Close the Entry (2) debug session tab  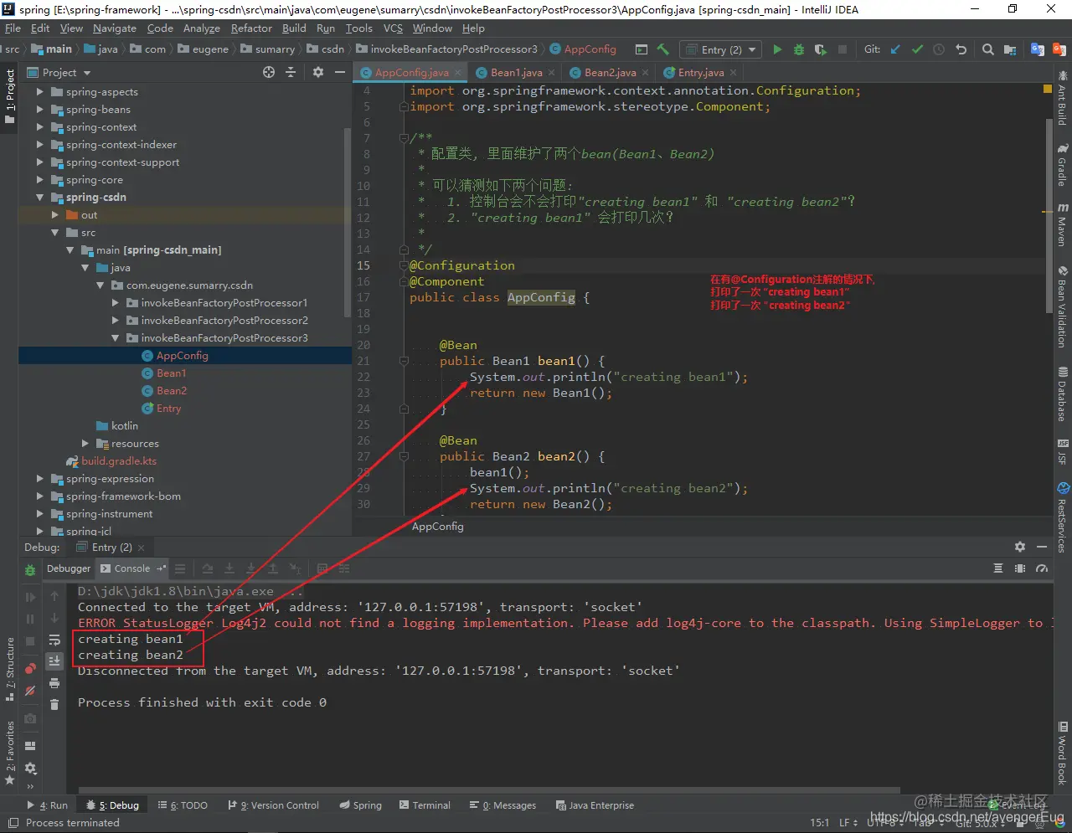click(x=142, y=548)
